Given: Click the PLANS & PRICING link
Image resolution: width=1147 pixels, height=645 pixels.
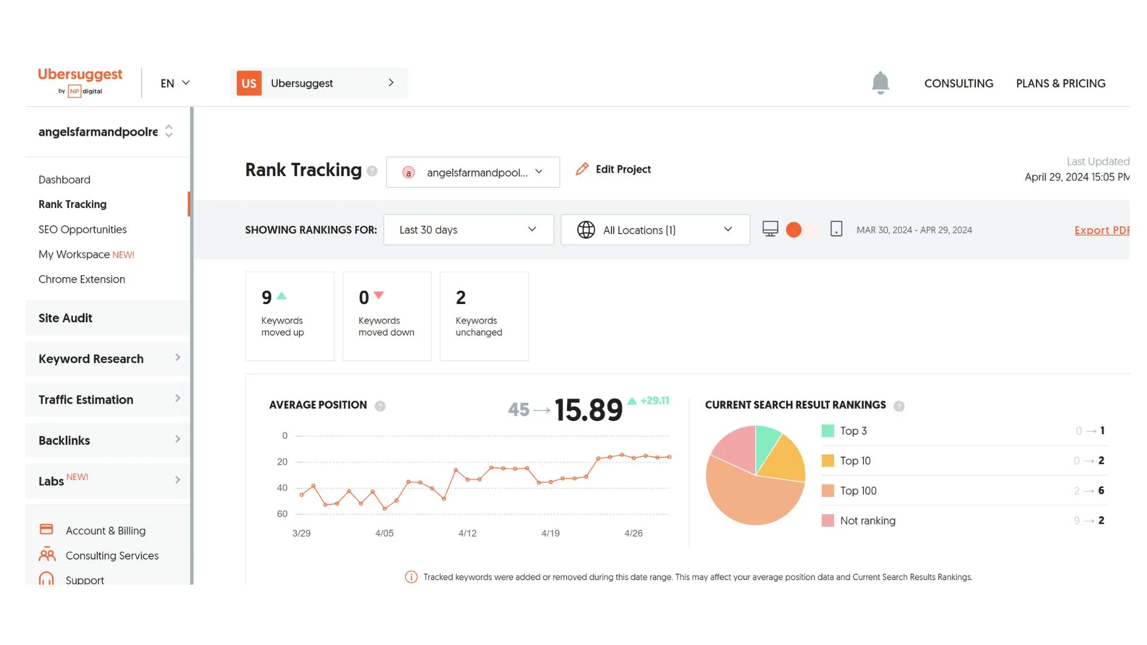Looking at the screenshot, I should [x=1061, y=84].
